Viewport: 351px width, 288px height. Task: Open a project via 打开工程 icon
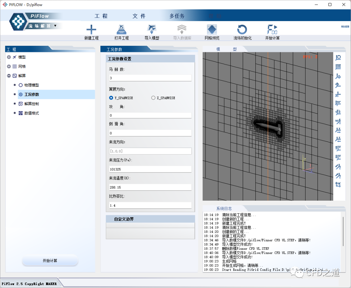[122, 30]
